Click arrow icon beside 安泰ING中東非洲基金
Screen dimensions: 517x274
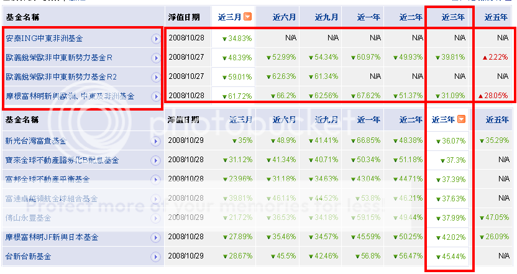point(155,39)
